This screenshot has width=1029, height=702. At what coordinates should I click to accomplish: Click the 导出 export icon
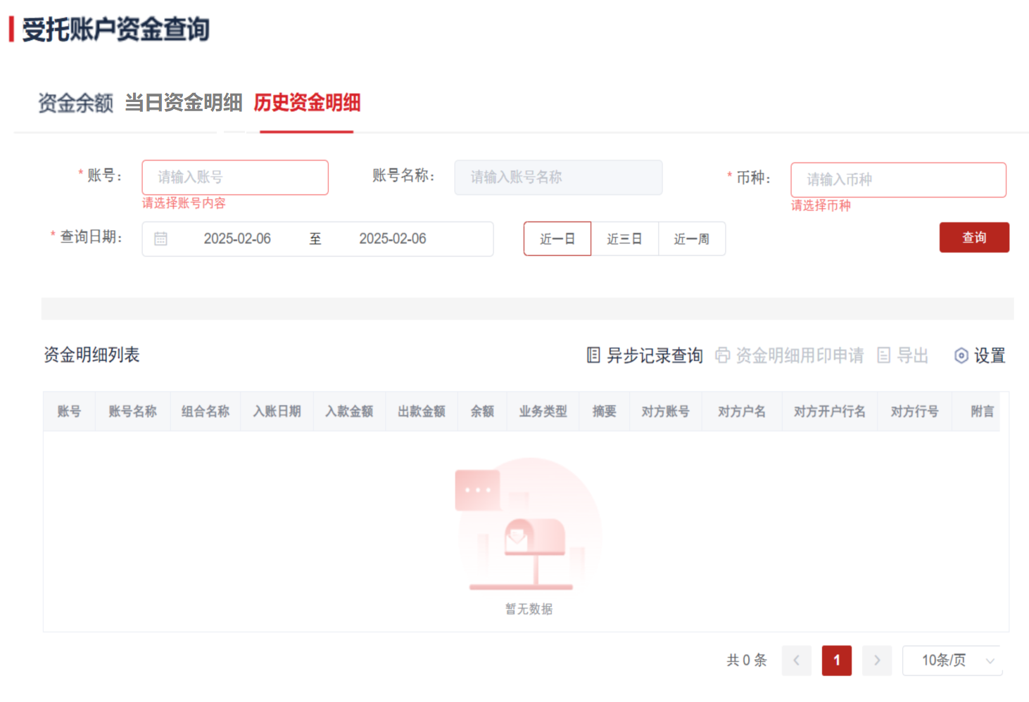[884, 355]
